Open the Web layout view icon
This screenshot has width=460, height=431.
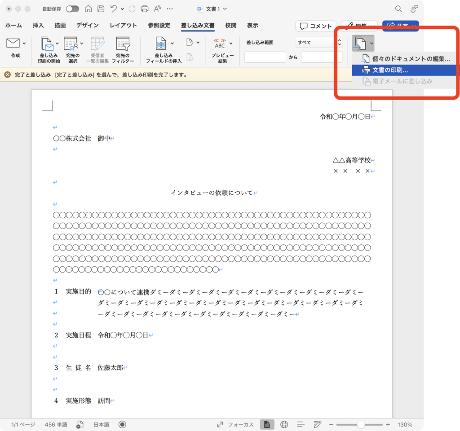284,424
